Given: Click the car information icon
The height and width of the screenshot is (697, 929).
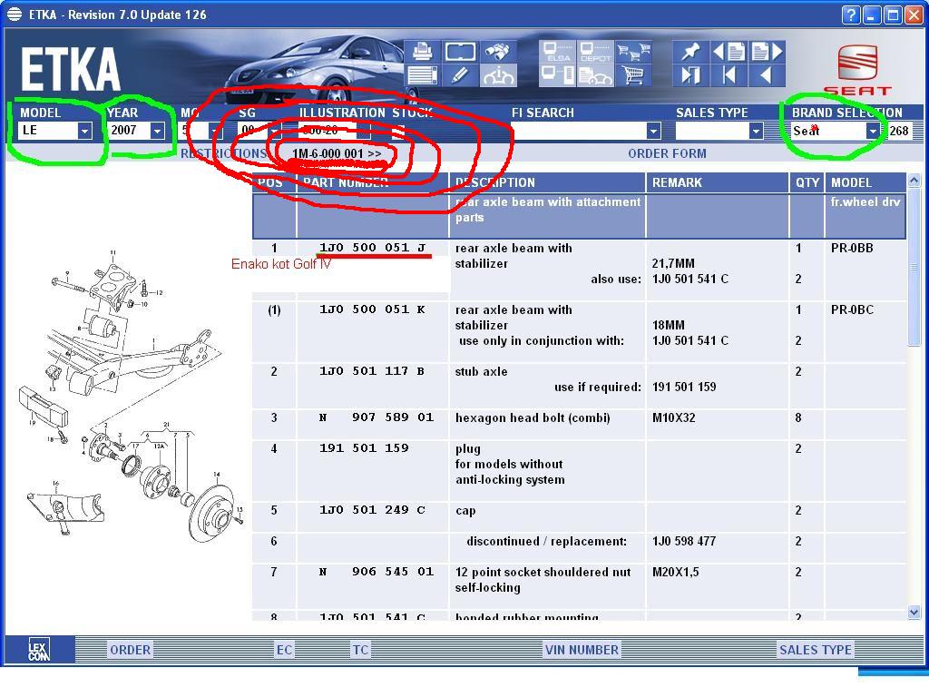Looking at the screenshot, I should click(496, 76).
